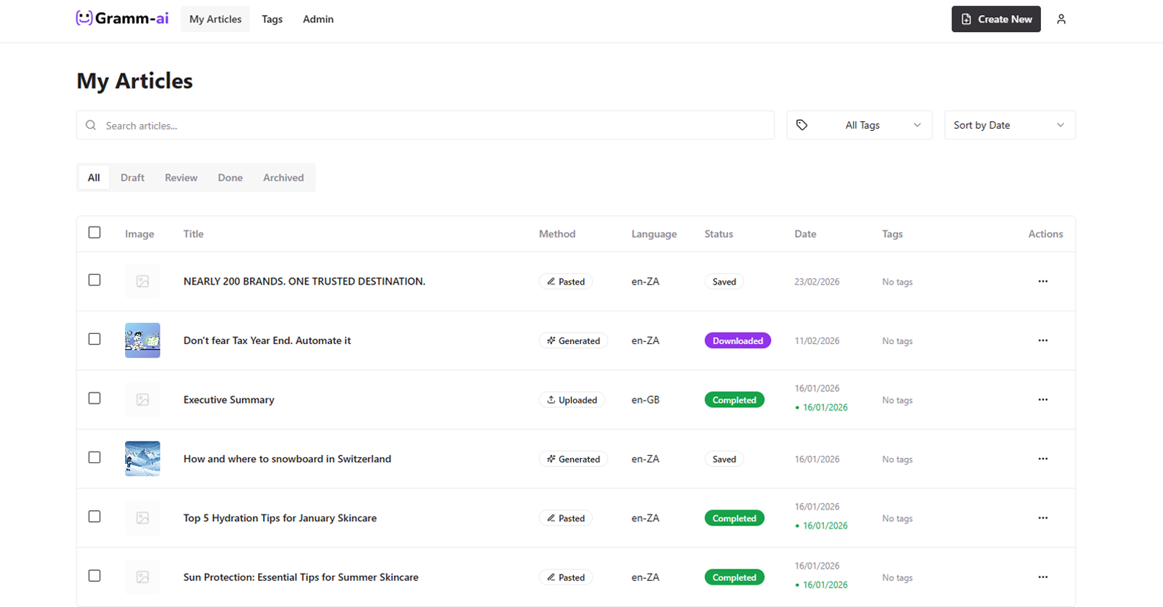This screenshot has height=607, width=1163.
Task: Click Completed status on Executive Summary row
Action: pyautogui.click(x=734, y=400)
